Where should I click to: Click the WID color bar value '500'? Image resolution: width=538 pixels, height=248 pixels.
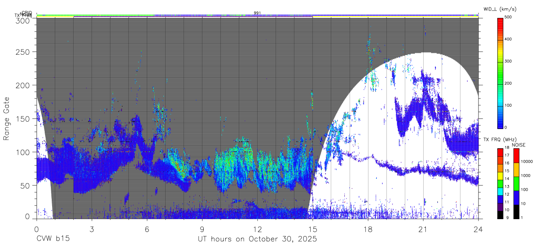[508, 17]
